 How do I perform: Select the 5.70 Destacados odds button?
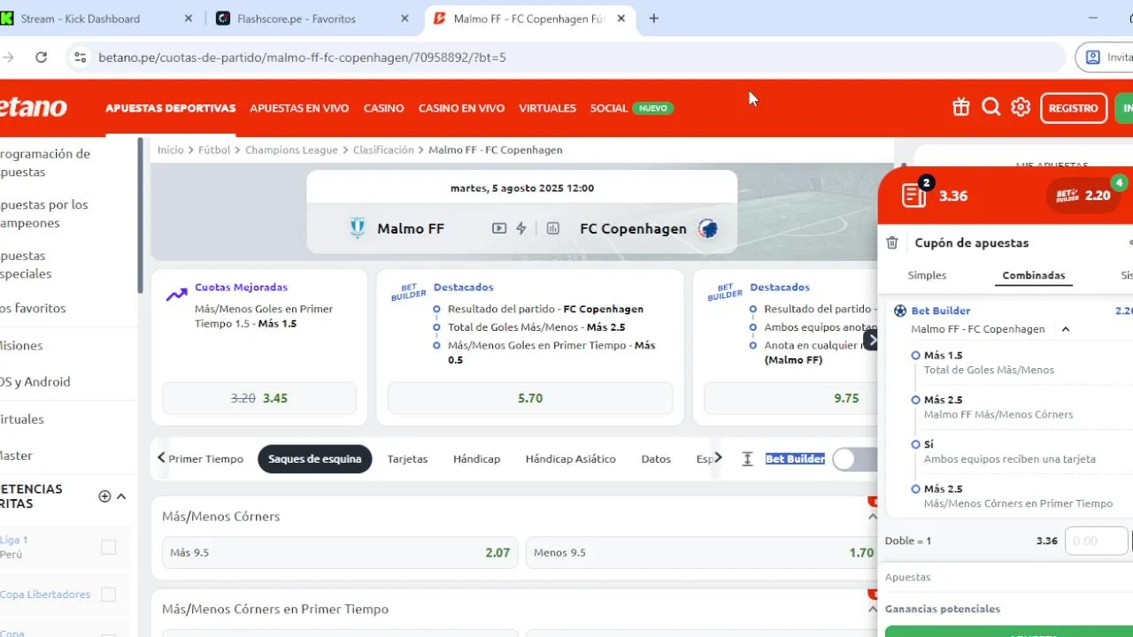[530, 398]
